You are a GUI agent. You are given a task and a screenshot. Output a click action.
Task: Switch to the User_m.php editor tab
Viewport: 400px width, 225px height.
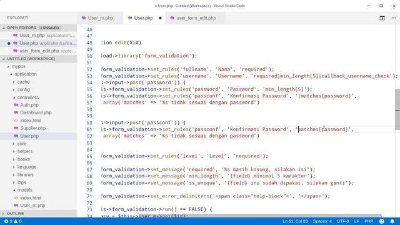coord(100,18)
